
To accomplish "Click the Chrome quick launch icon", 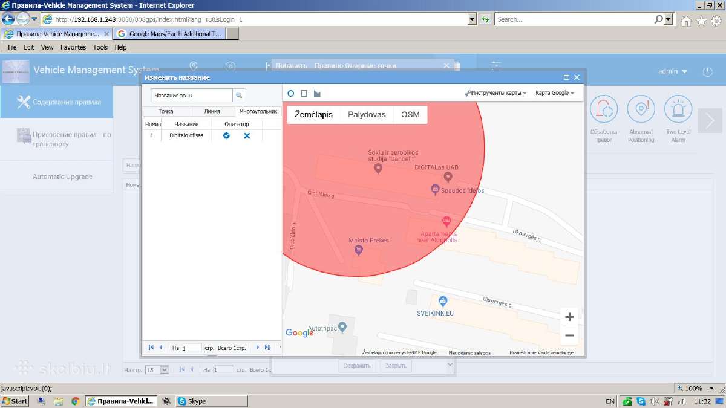I will [x=75, y=401].
